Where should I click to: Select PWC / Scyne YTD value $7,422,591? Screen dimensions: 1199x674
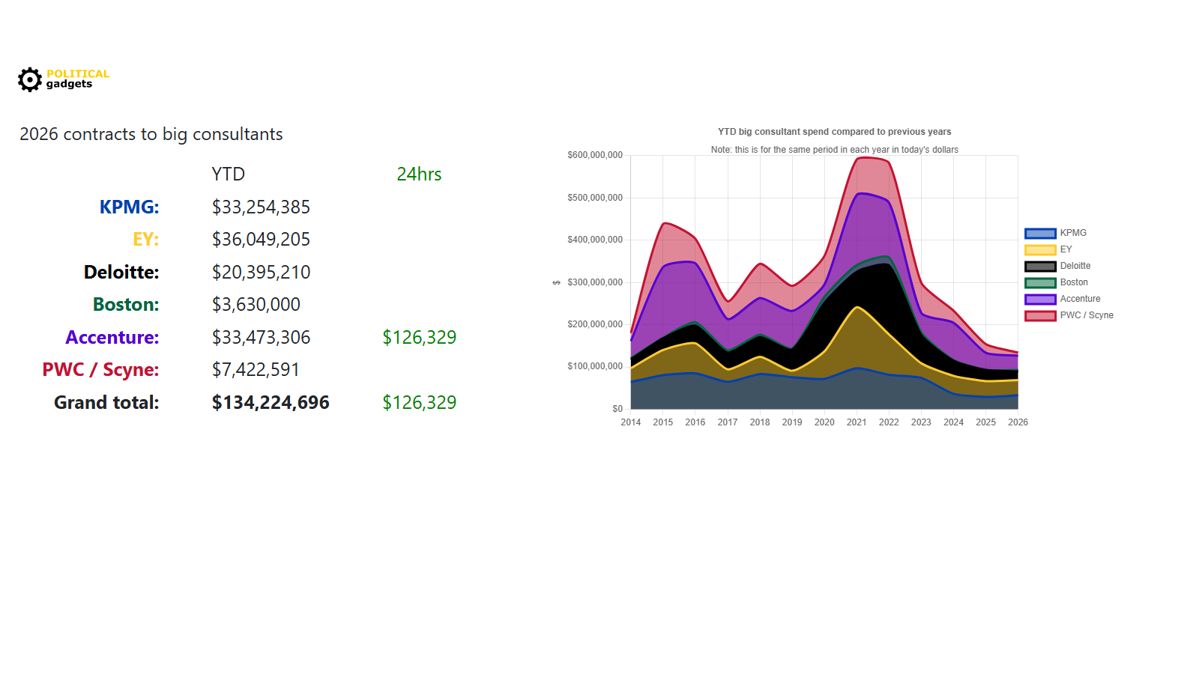coord(256,369)
